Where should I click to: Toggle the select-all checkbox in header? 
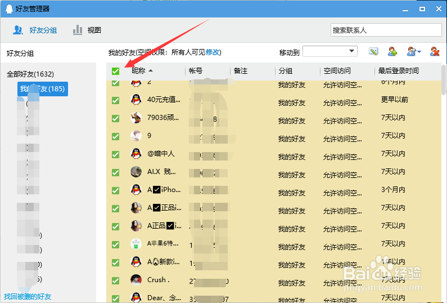pyautogui.click(x=115, y=71)
